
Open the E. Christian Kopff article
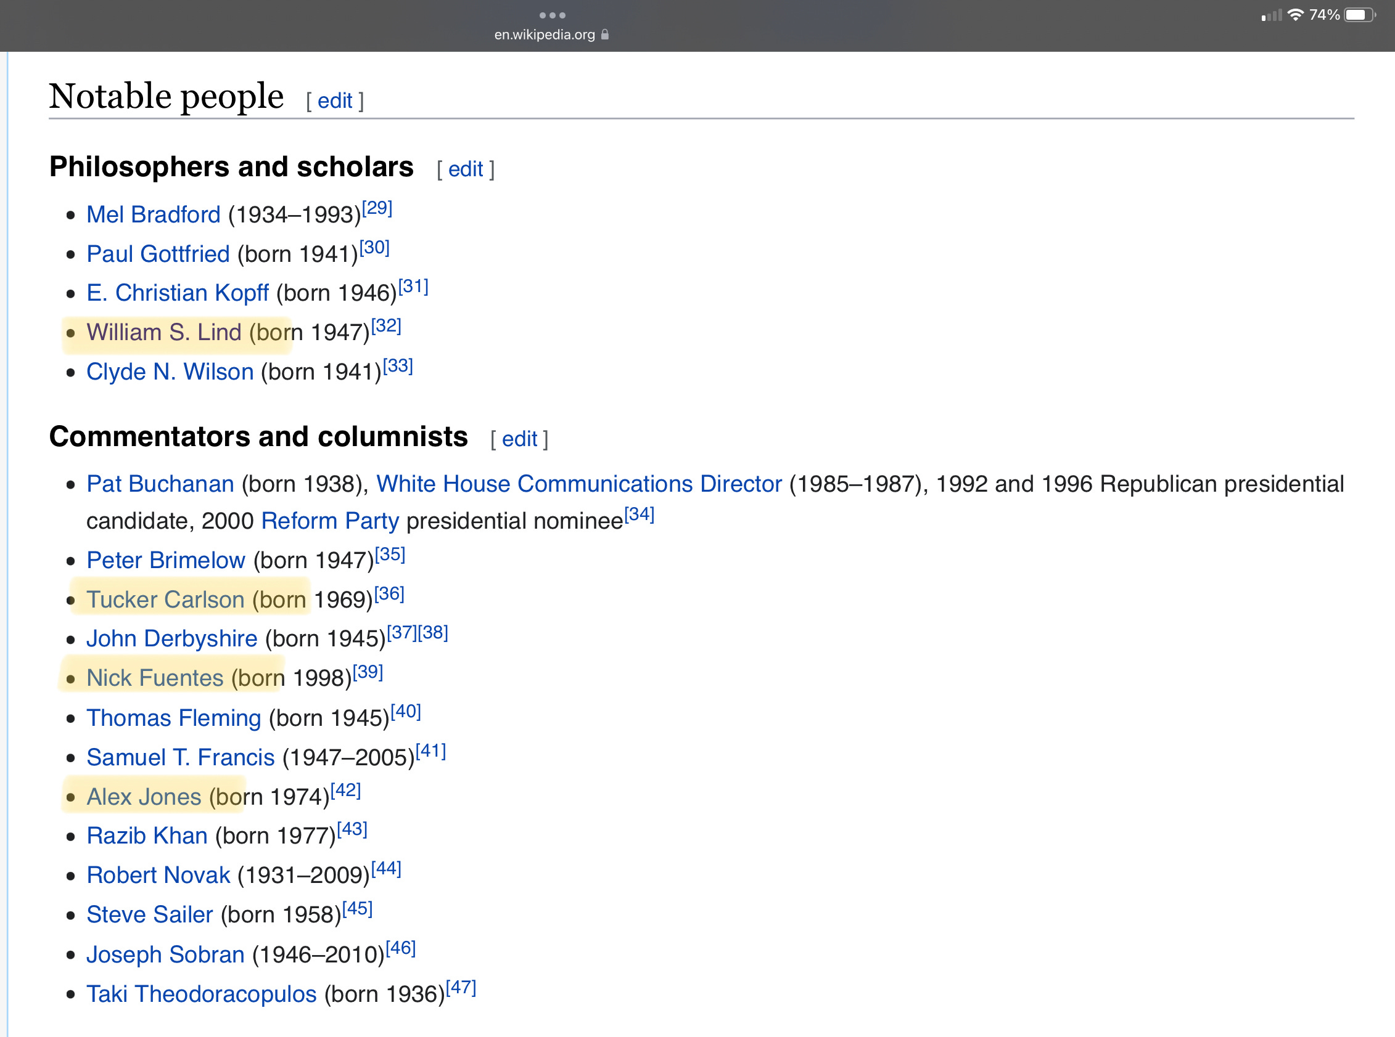pos(178,293)
